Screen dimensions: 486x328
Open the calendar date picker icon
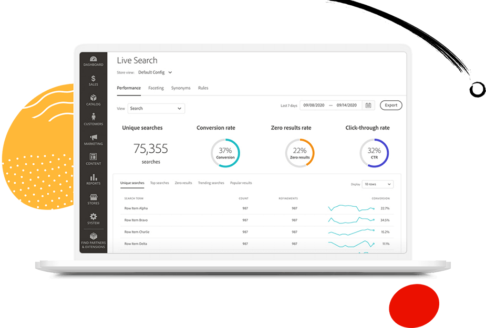point(368,105)
